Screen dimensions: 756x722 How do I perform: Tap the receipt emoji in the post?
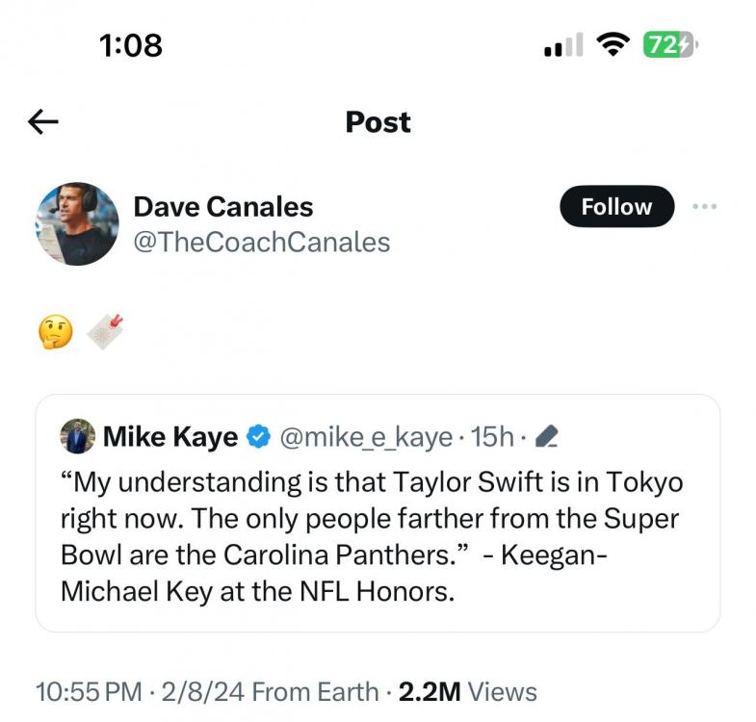click(106, 331)
